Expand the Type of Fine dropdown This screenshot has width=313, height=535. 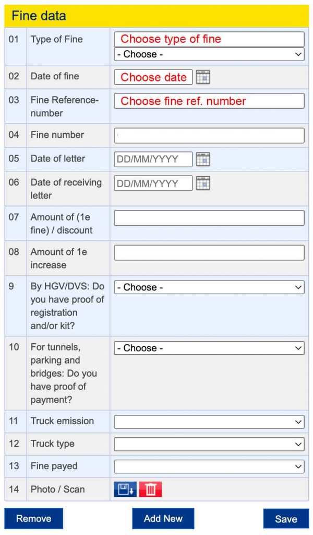coord(209,54)
